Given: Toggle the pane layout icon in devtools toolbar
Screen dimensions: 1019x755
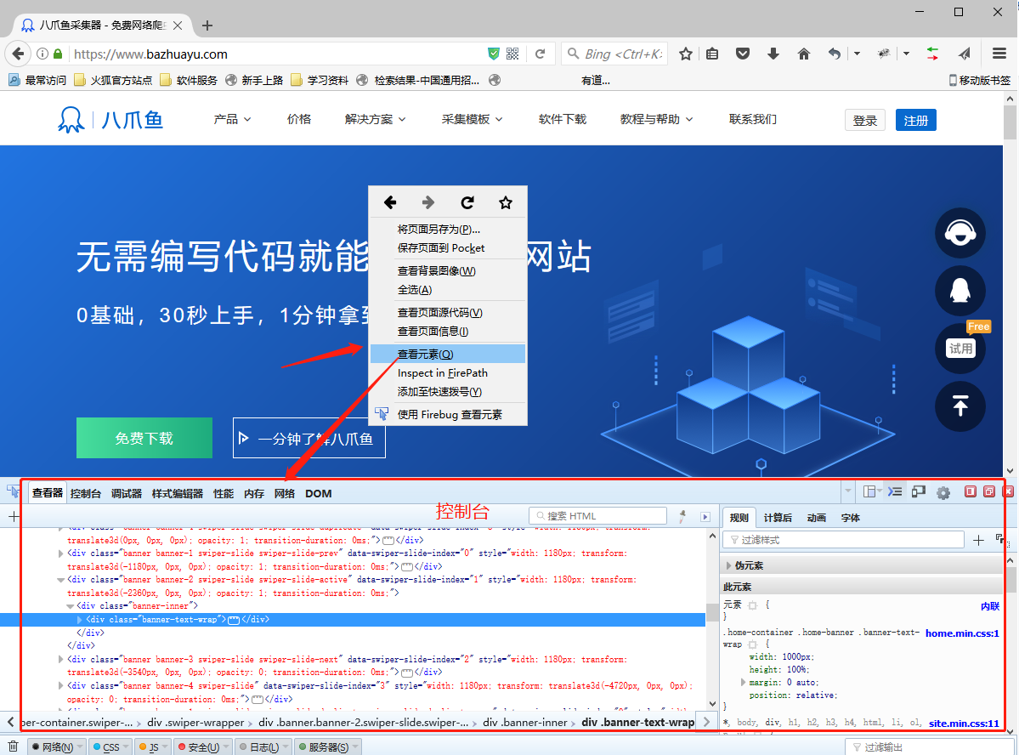Looking at the screenshot, I should click(871, 491).
